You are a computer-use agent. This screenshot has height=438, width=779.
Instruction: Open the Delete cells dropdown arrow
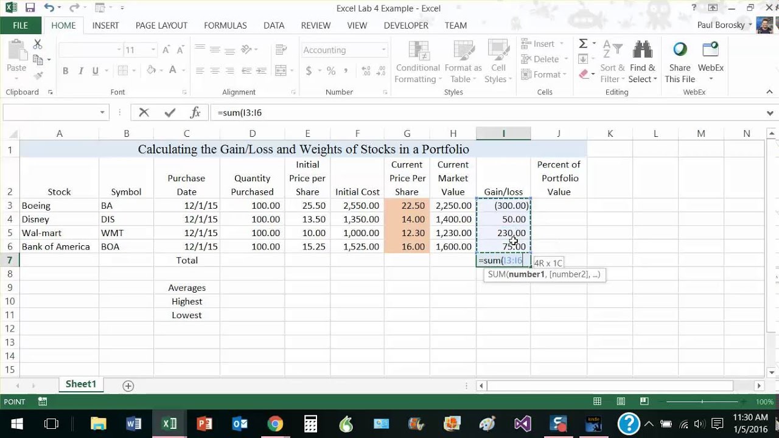(x=565, y=59)
